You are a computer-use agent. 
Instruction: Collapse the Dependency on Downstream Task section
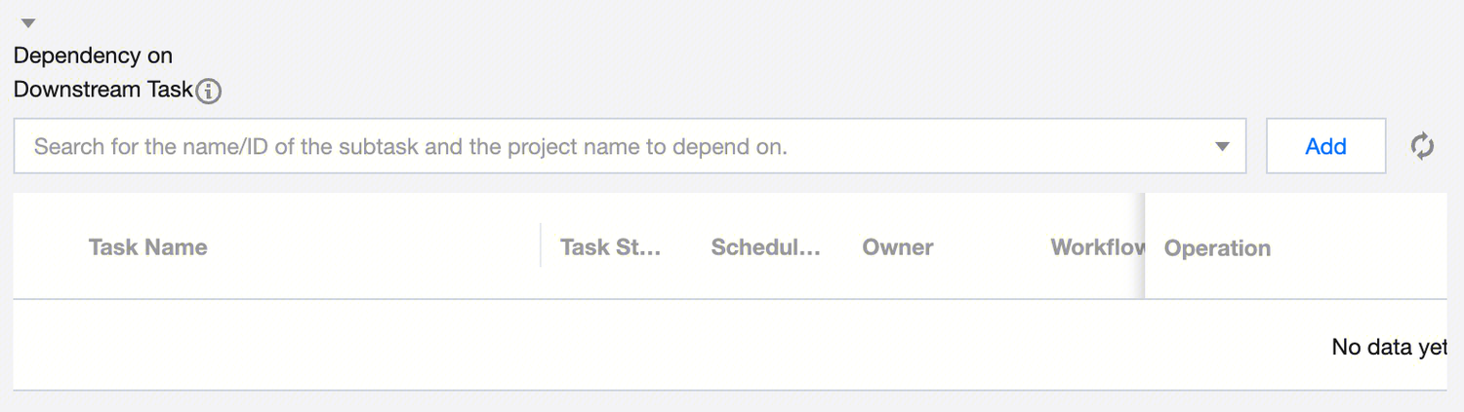28,22
